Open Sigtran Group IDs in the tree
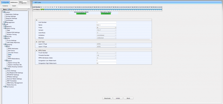The height and width of the screenshot is (104, 223). point(14,63)
